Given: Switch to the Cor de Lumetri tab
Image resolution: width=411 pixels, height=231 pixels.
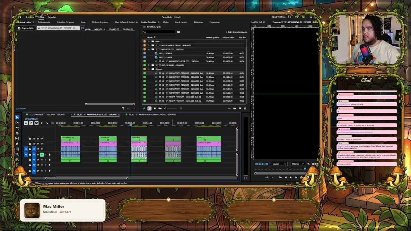Looking at the screenshot, I should [181, 22].
